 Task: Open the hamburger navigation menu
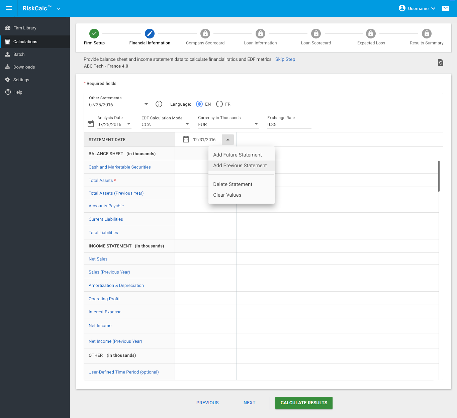(x=9, y=8)
